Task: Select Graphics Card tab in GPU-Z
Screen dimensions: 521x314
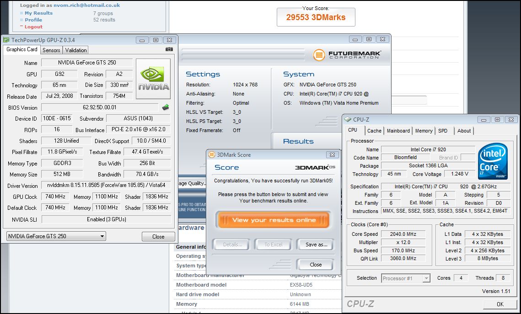Action: coord(22,49)
